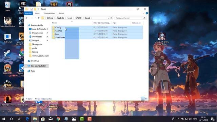This screenshot has width=217, height=122.
Task: Open Sword Art Online desktop shortcut
Action: click(x=7, y=22)
